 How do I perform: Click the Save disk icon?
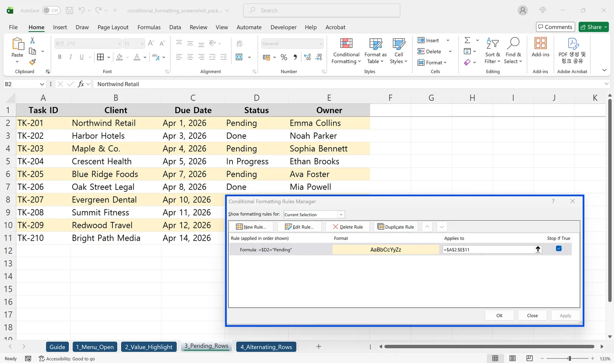pos(69,10)
